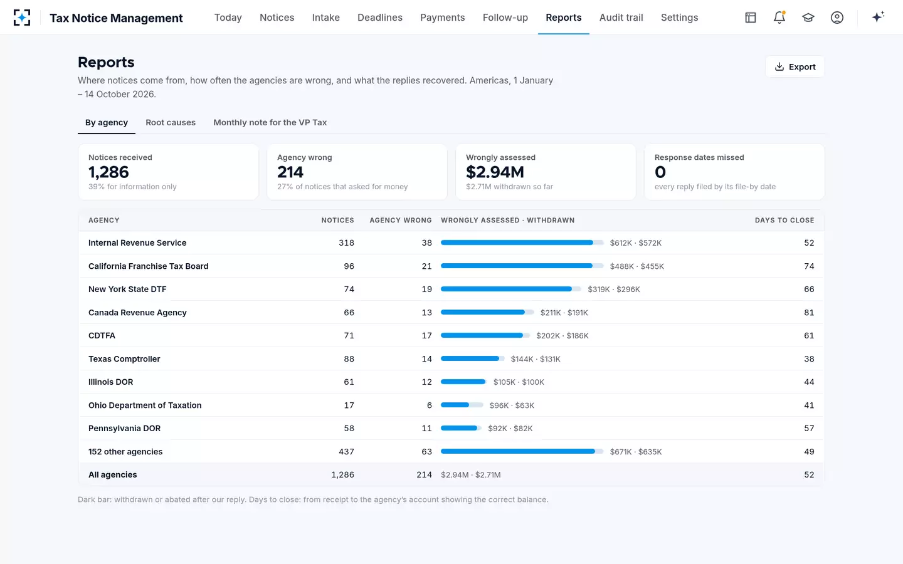Switch to the Root causes tab
This screenshot has height=564, width=903.
click(171, 123)
